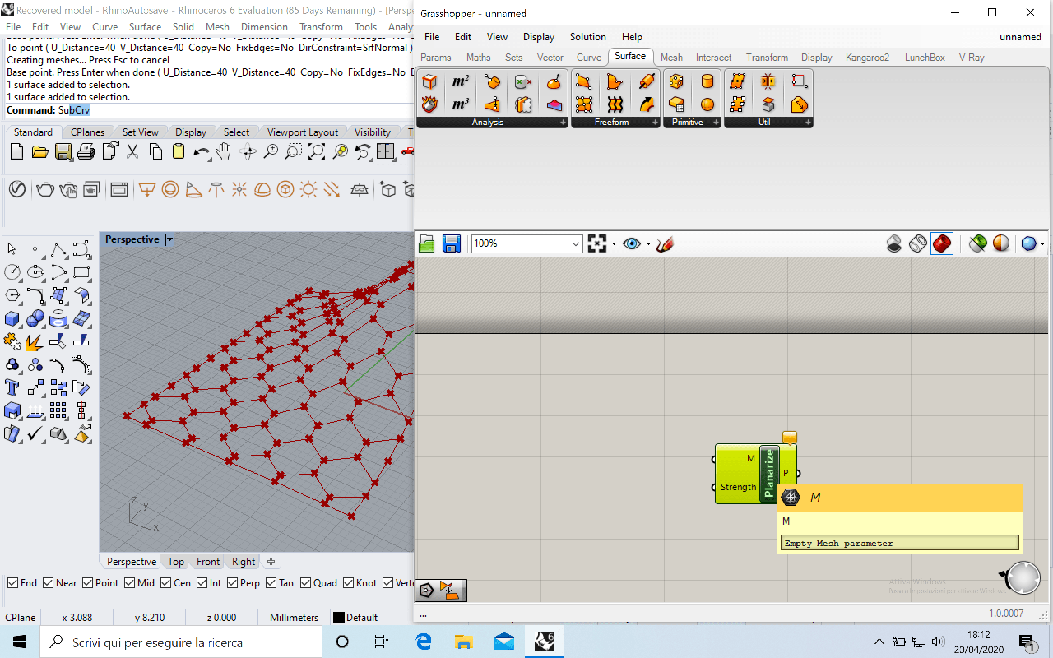Switch to Mesh component tab
Image resolution: width=1053 pixels, height=658 pixels.
click(671, 57)
